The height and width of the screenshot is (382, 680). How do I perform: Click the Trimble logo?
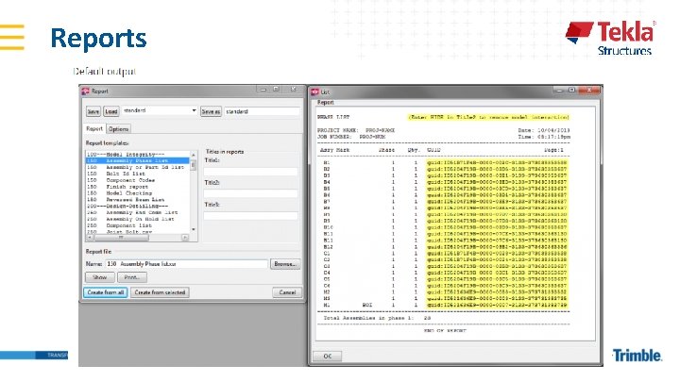pos(637,356)
